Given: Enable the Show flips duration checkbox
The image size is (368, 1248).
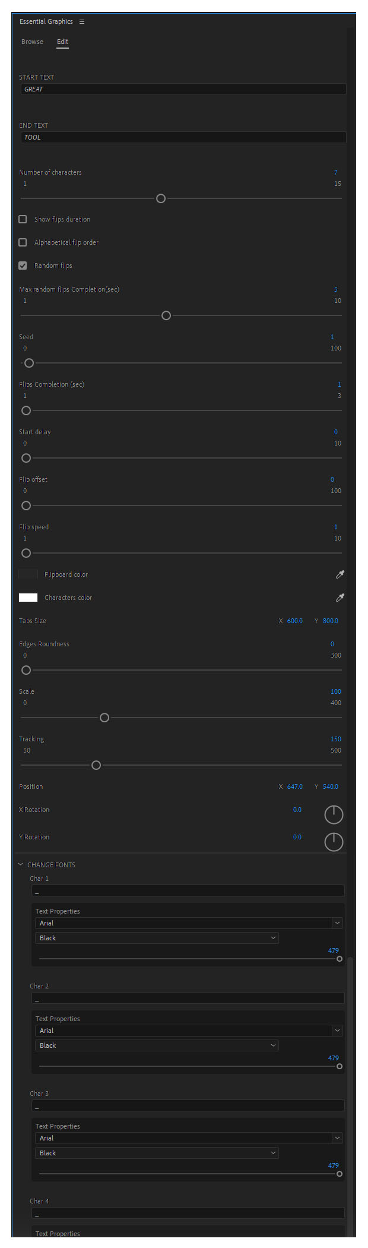Looking at the screenshot, I should pyautogui.click(x=23, y=219).
